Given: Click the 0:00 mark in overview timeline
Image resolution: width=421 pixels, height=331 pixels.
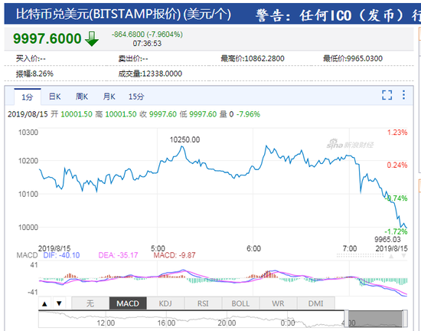Looking at the screenshot, I should pyautogui.click(x=288, y=323).
